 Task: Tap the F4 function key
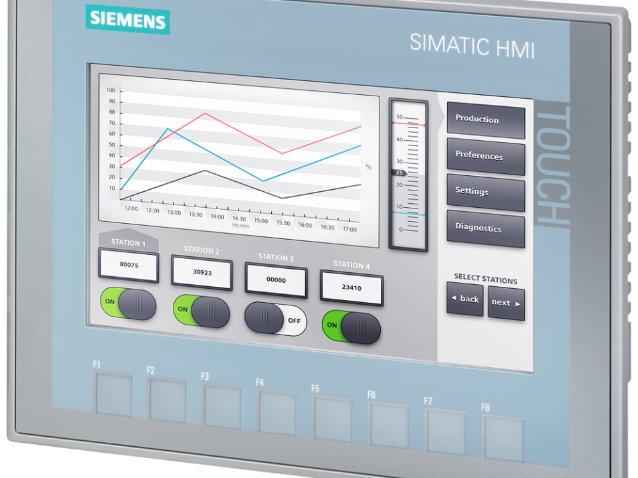[x=278, y=414]
